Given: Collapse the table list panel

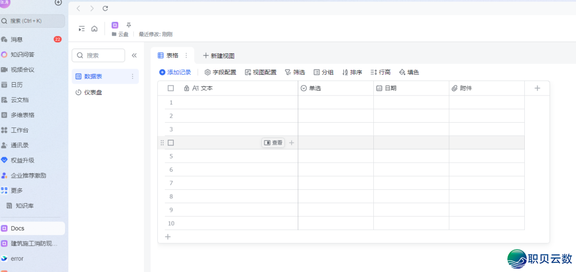Looking at the screenshot, I should click(134, 55).
